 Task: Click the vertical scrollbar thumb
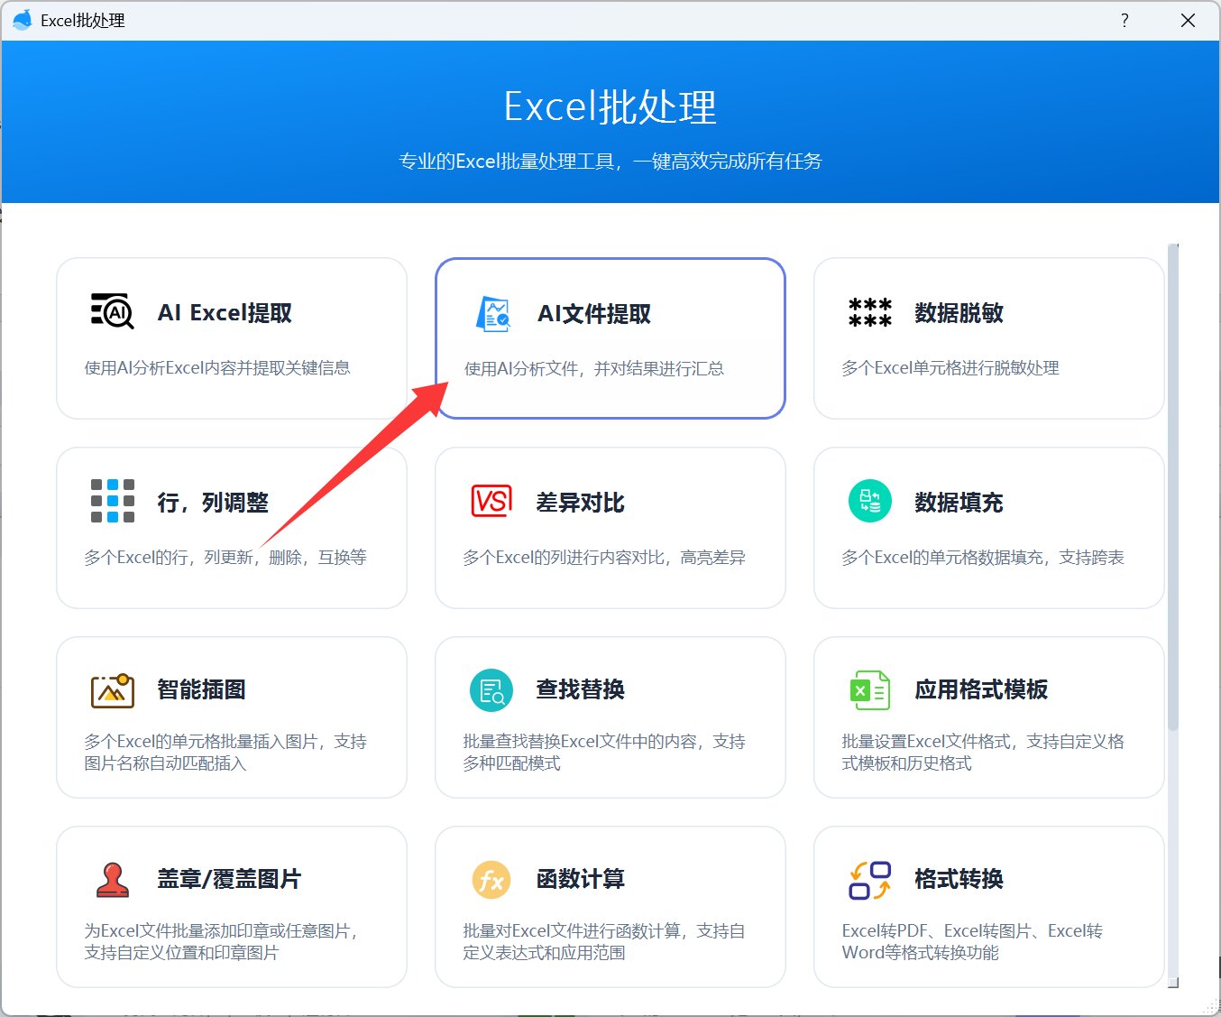1173,486
